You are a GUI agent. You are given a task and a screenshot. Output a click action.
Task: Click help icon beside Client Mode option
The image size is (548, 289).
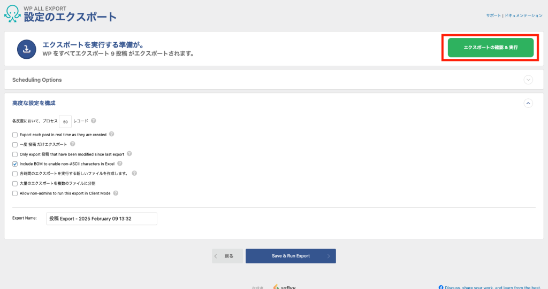coord(116,193)
